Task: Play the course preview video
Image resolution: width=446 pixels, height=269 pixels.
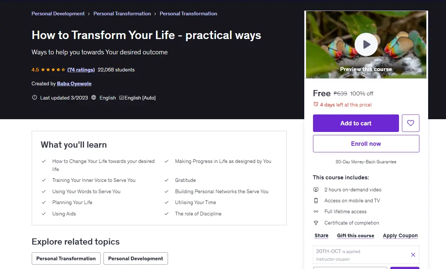Action: (x=366, y=44)
